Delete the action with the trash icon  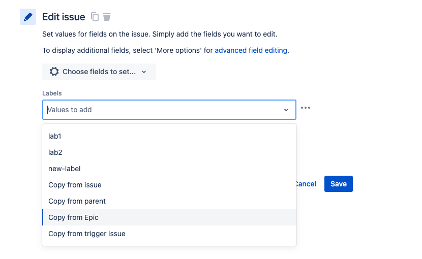click(x=107, y=17)
